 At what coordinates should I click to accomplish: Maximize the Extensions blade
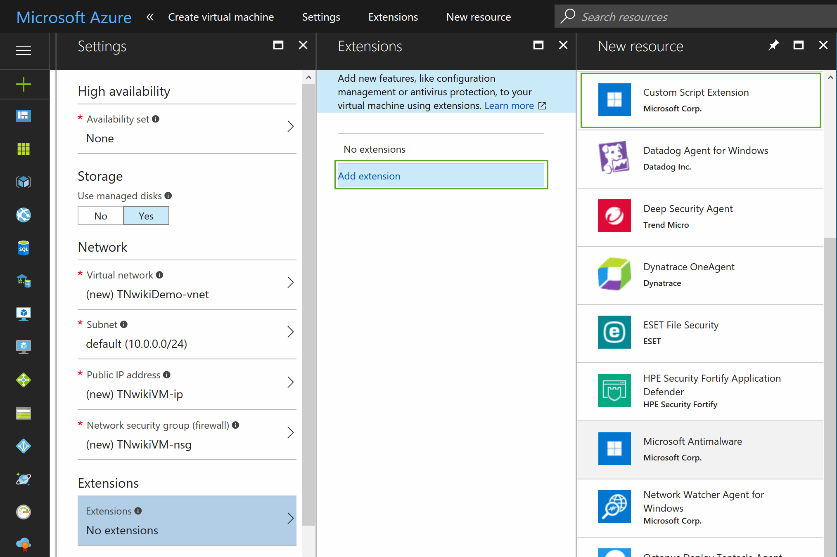(x=538, y=45)
